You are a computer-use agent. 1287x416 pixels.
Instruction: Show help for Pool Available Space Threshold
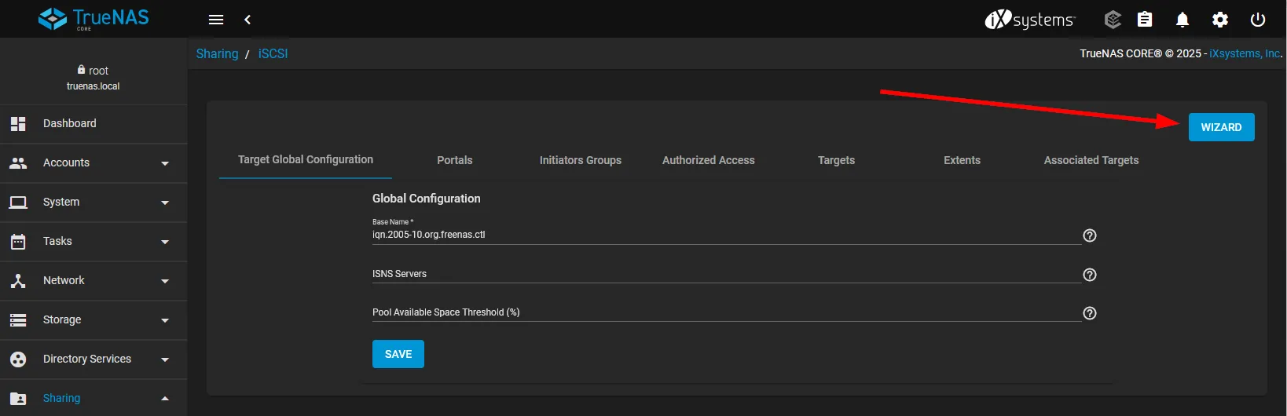[x=1089, y=313]
